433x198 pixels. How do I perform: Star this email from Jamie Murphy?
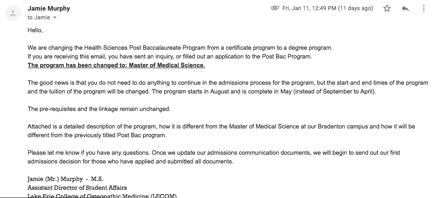click(387, 8)
